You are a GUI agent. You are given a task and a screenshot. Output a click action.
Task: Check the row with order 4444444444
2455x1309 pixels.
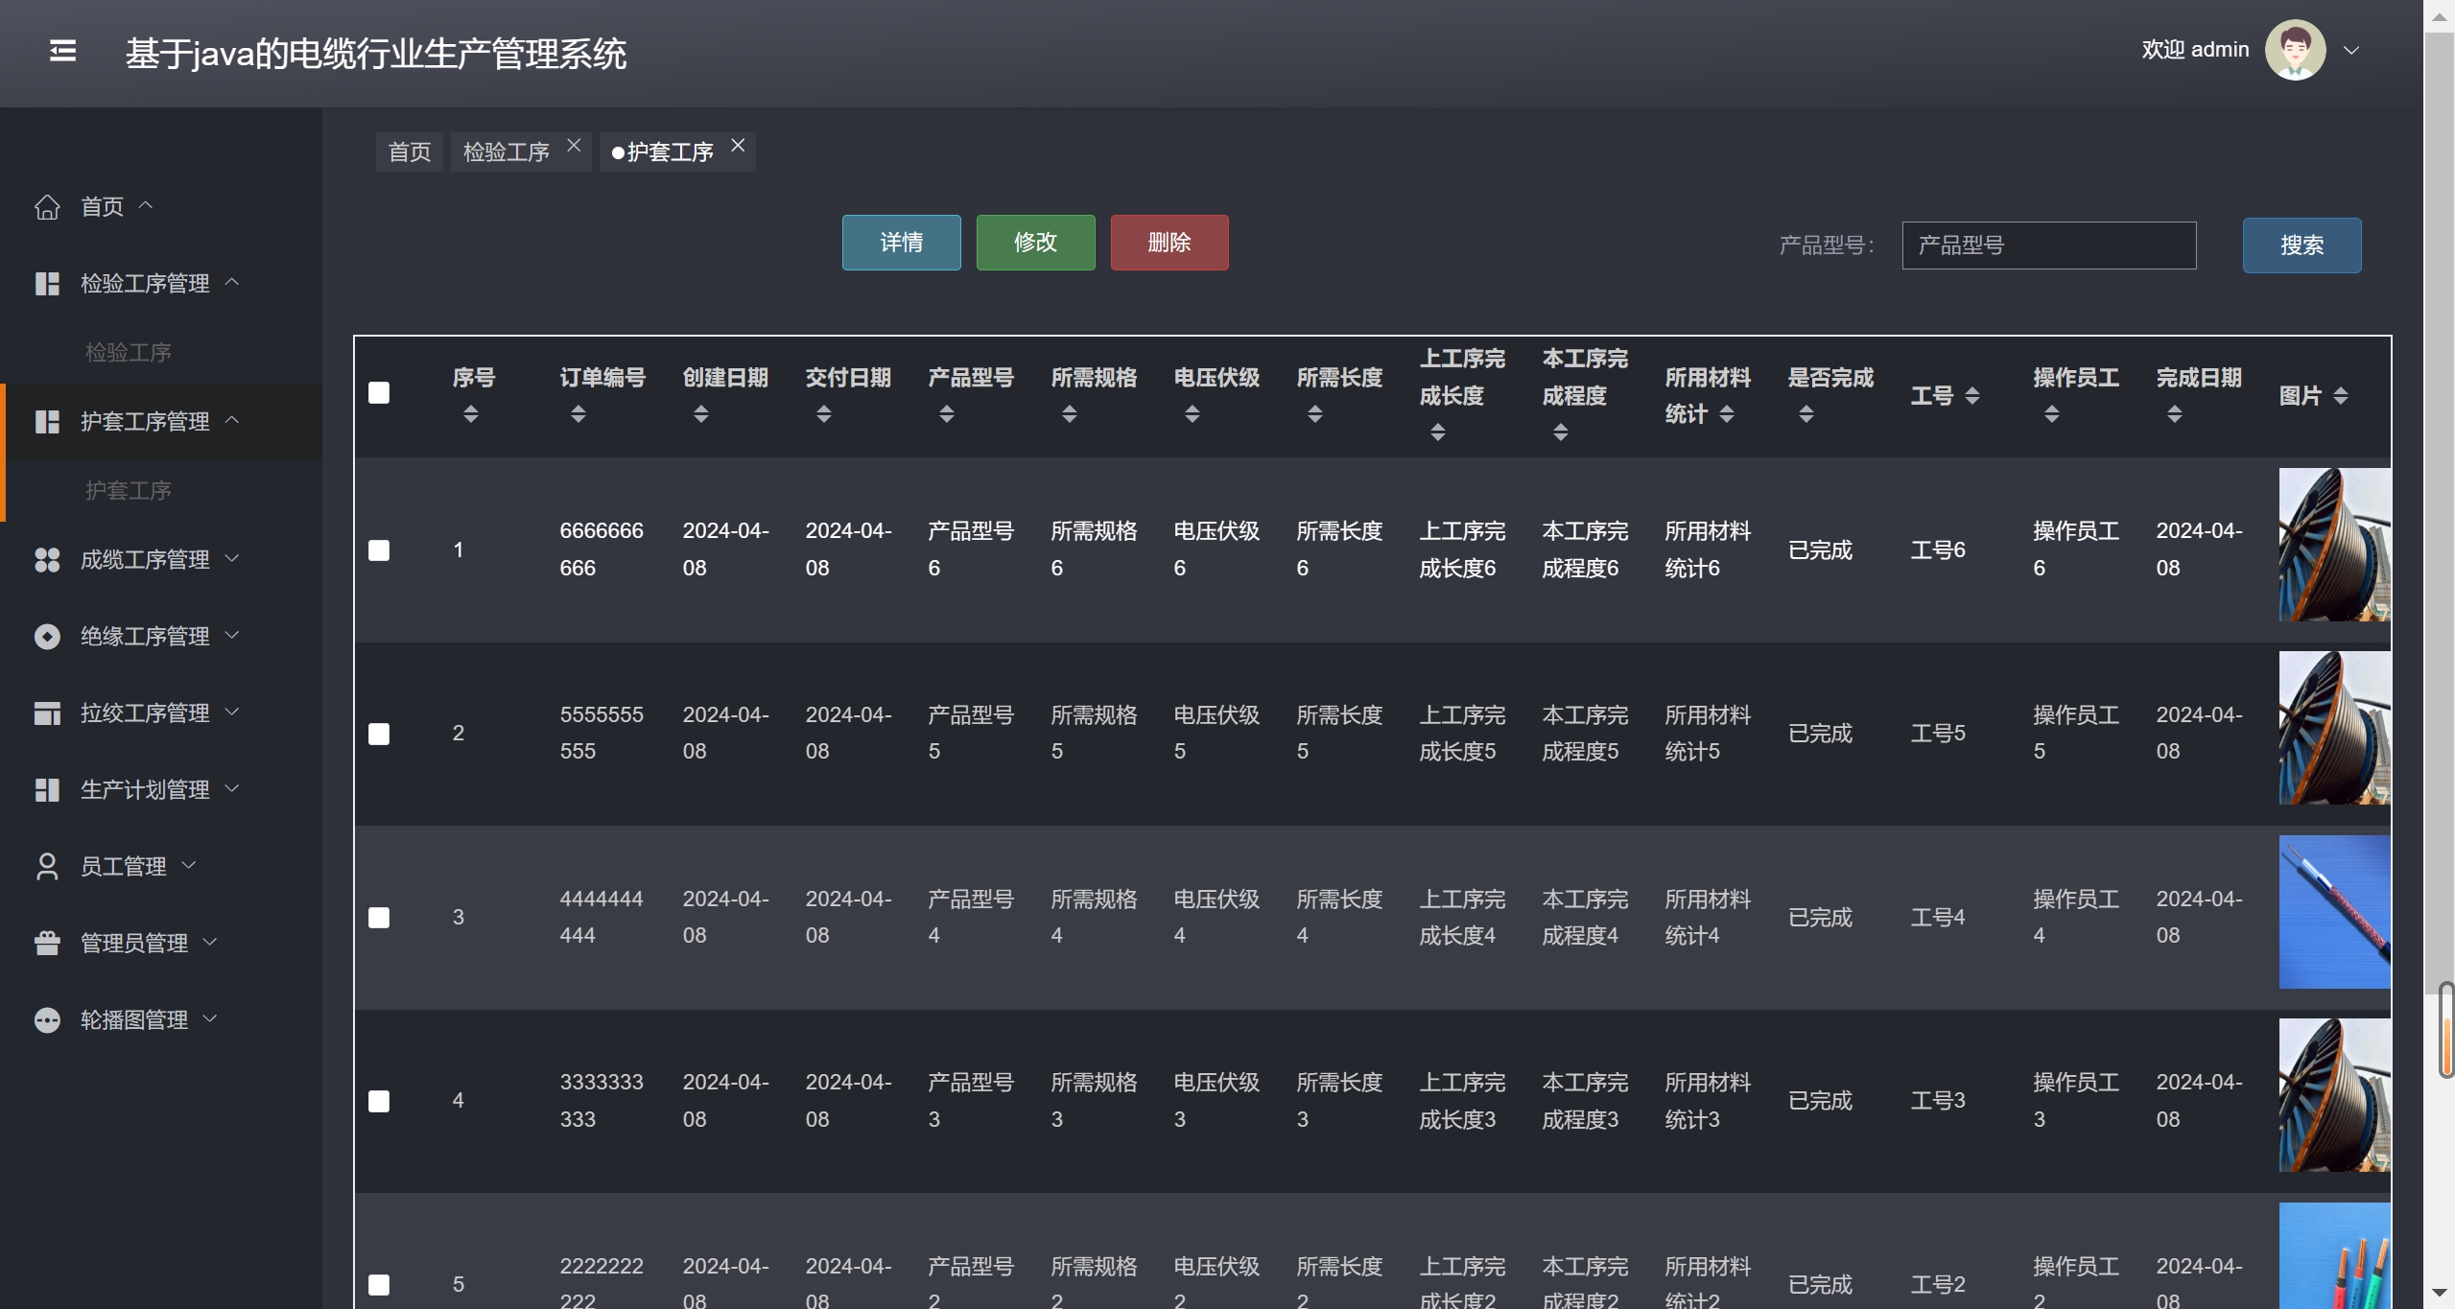click(379, 919)
